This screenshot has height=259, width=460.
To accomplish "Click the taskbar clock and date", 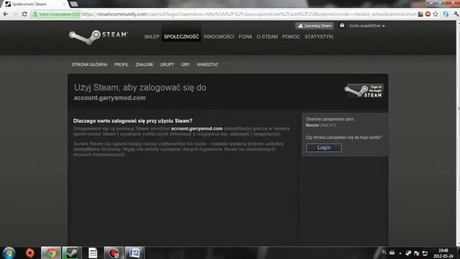I will coord(443,253).
